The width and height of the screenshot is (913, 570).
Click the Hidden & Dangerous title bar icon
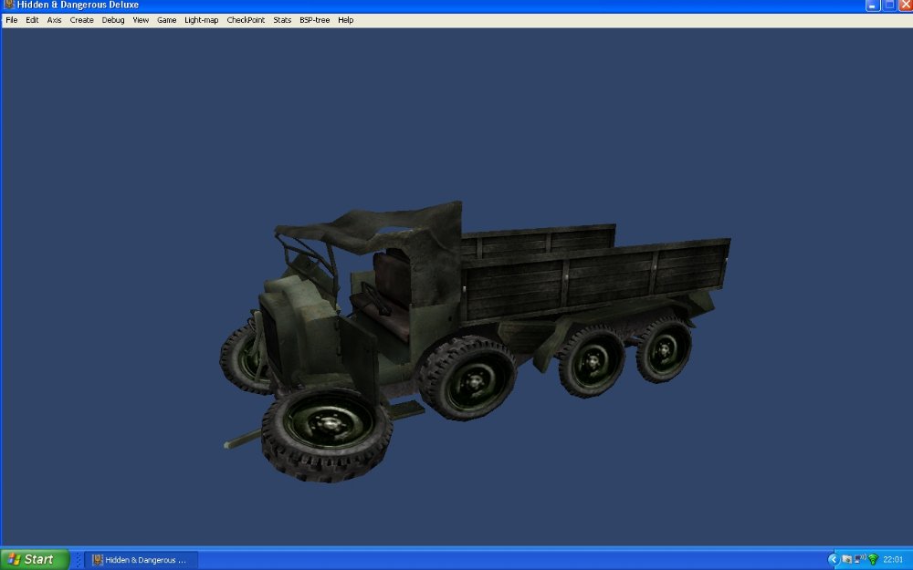tap(9, 5)
